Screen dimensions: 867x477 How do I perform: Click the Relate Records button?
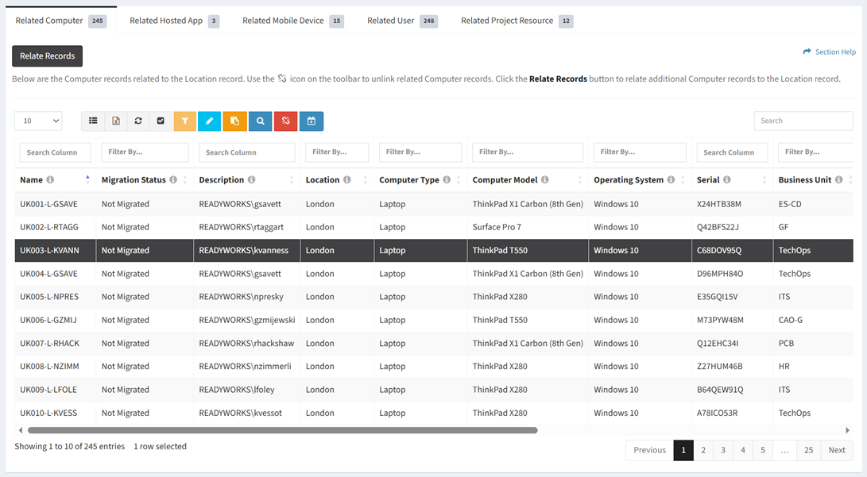pyautogui.click(x=48, y=56)
